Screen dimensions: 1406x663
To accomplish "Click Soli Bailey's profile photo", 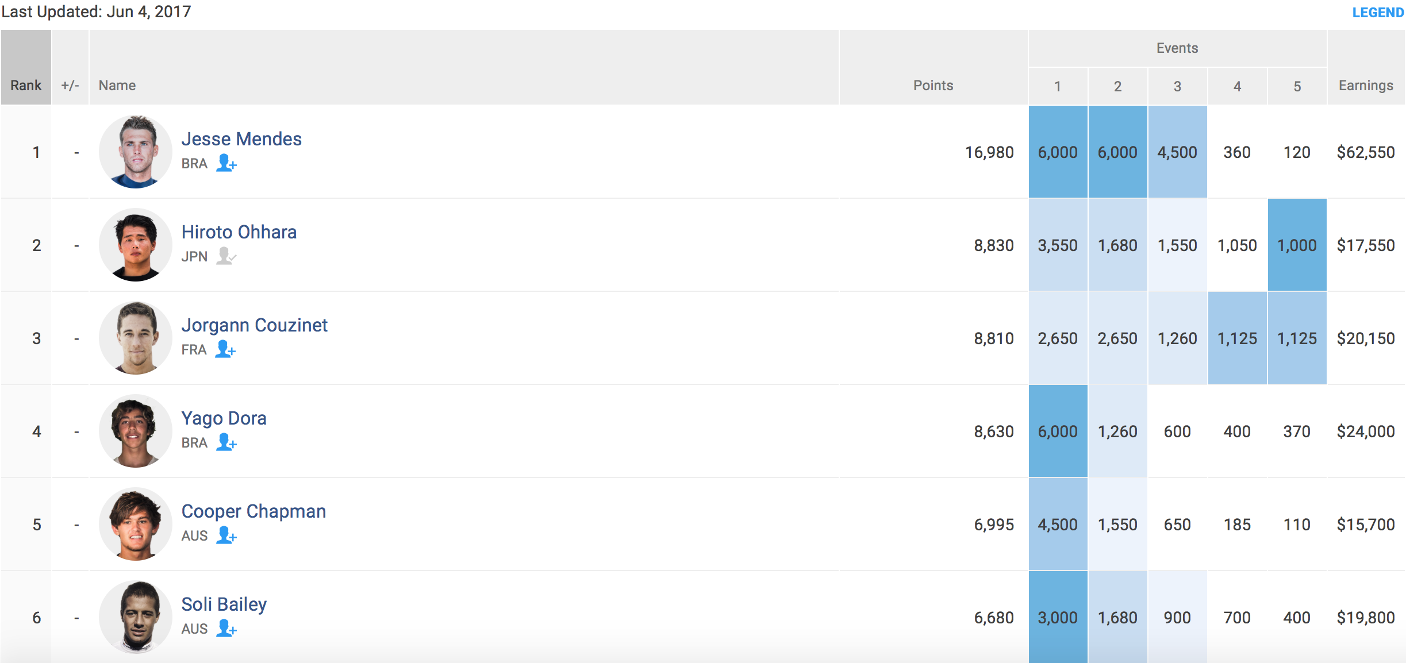I will (x=136, y=617).
